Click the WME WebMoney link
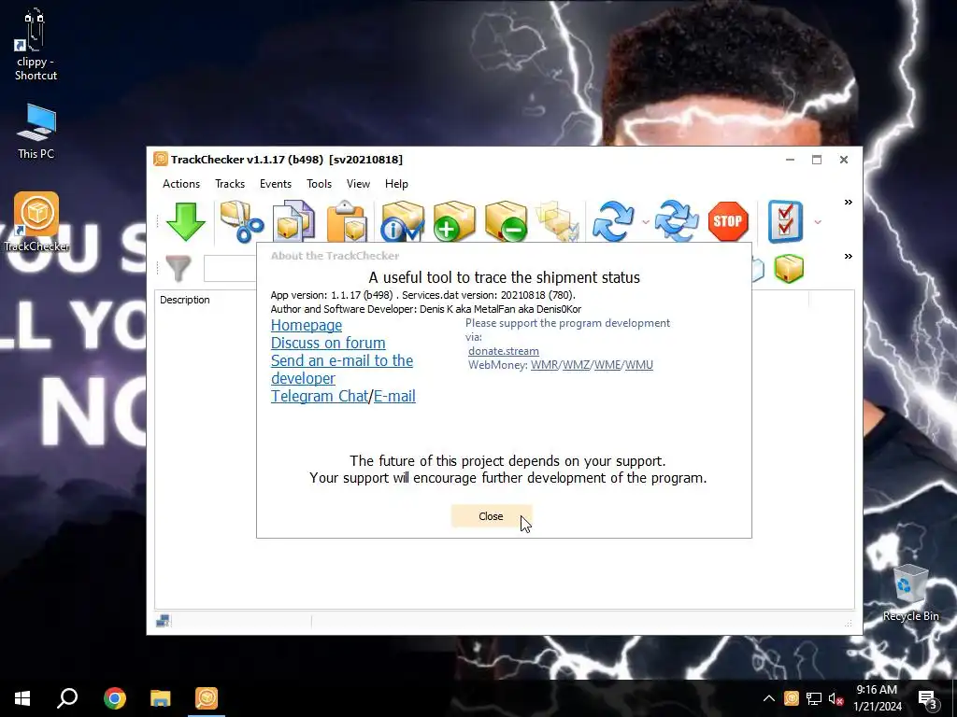 (x=607, y=365)
